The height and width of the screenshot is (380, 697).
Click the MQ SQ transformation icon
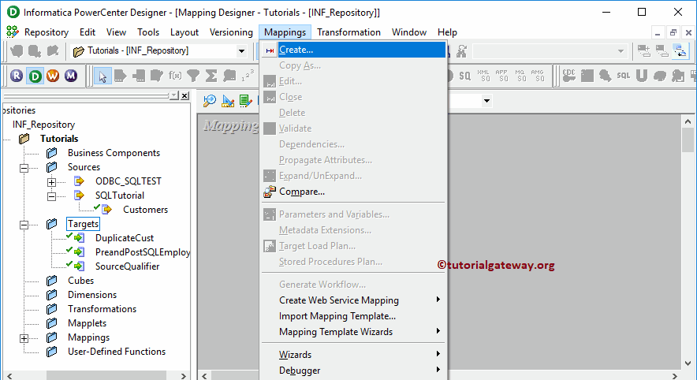520,76
